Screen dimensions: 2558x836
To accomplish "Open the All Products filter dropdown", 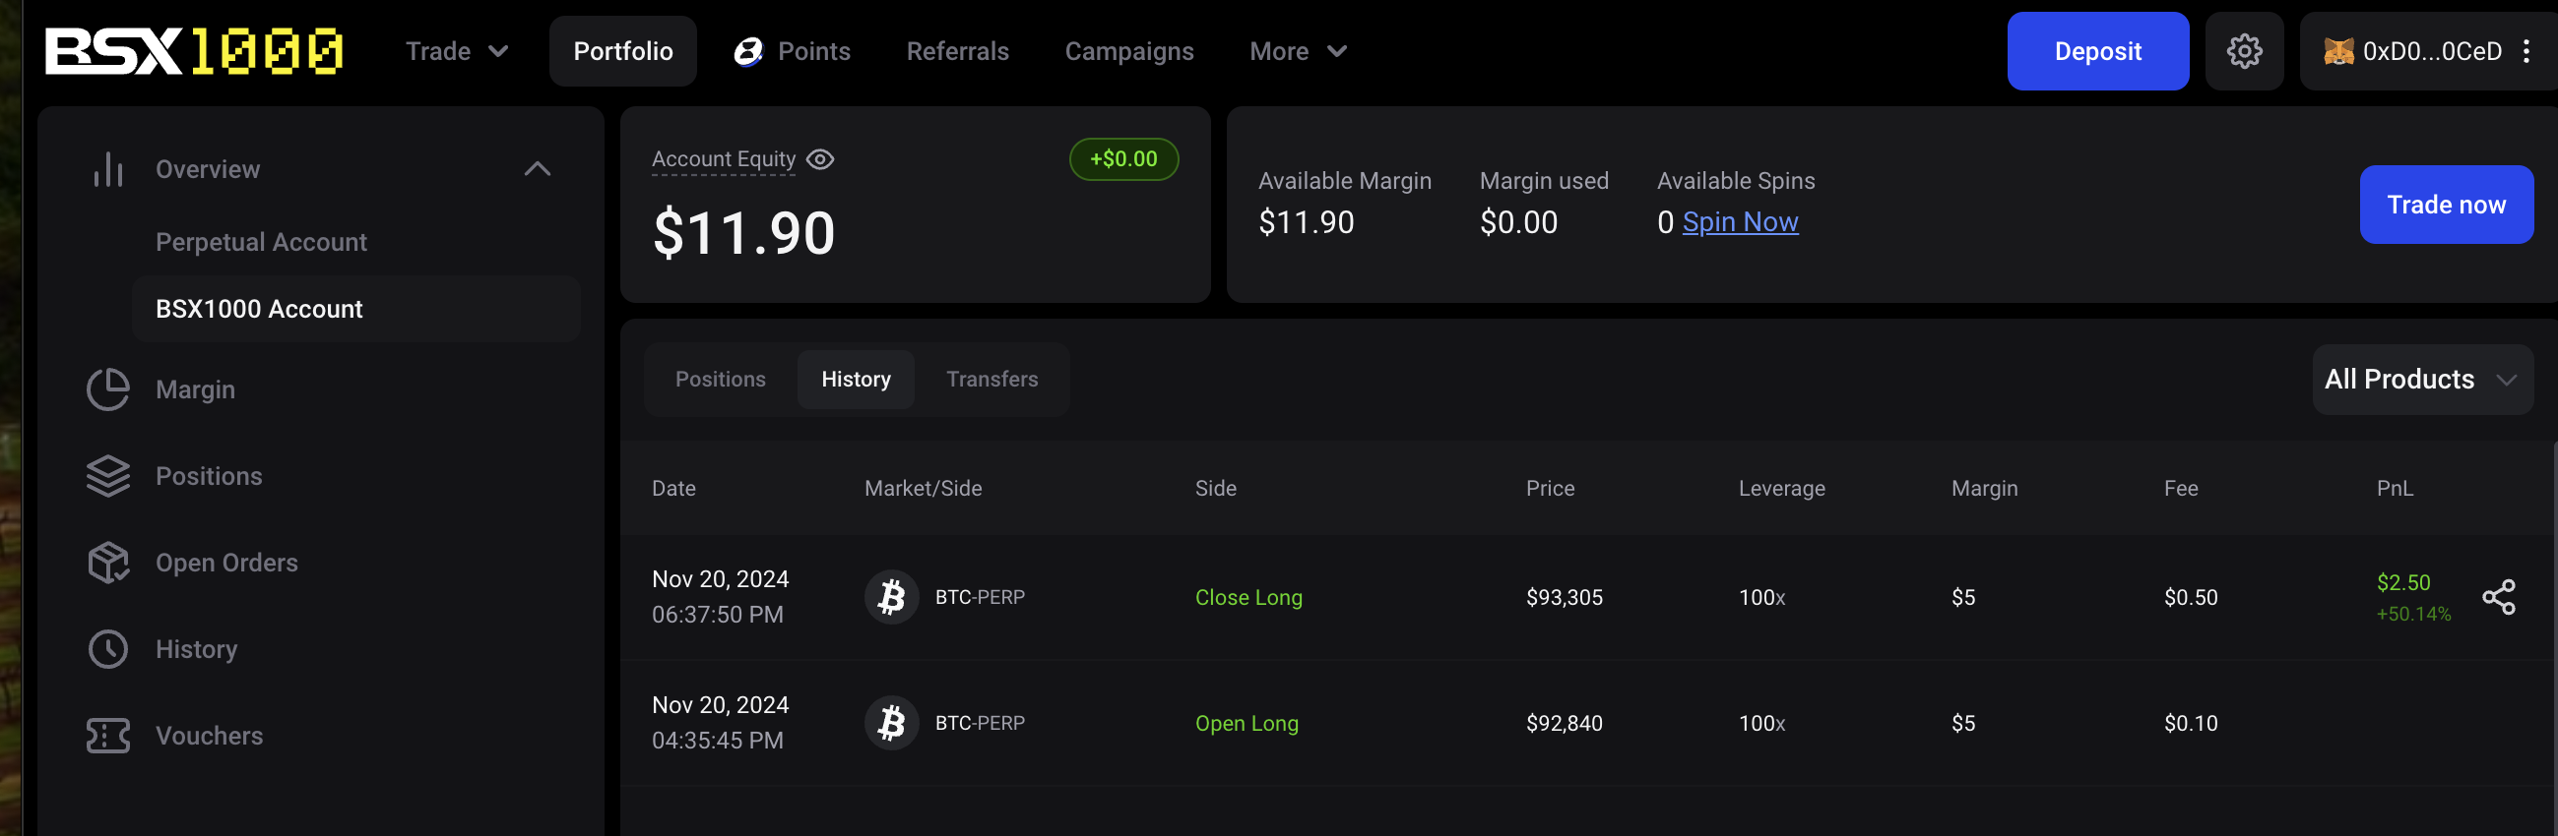I will pyautogui.click(x=2422, y=380).
